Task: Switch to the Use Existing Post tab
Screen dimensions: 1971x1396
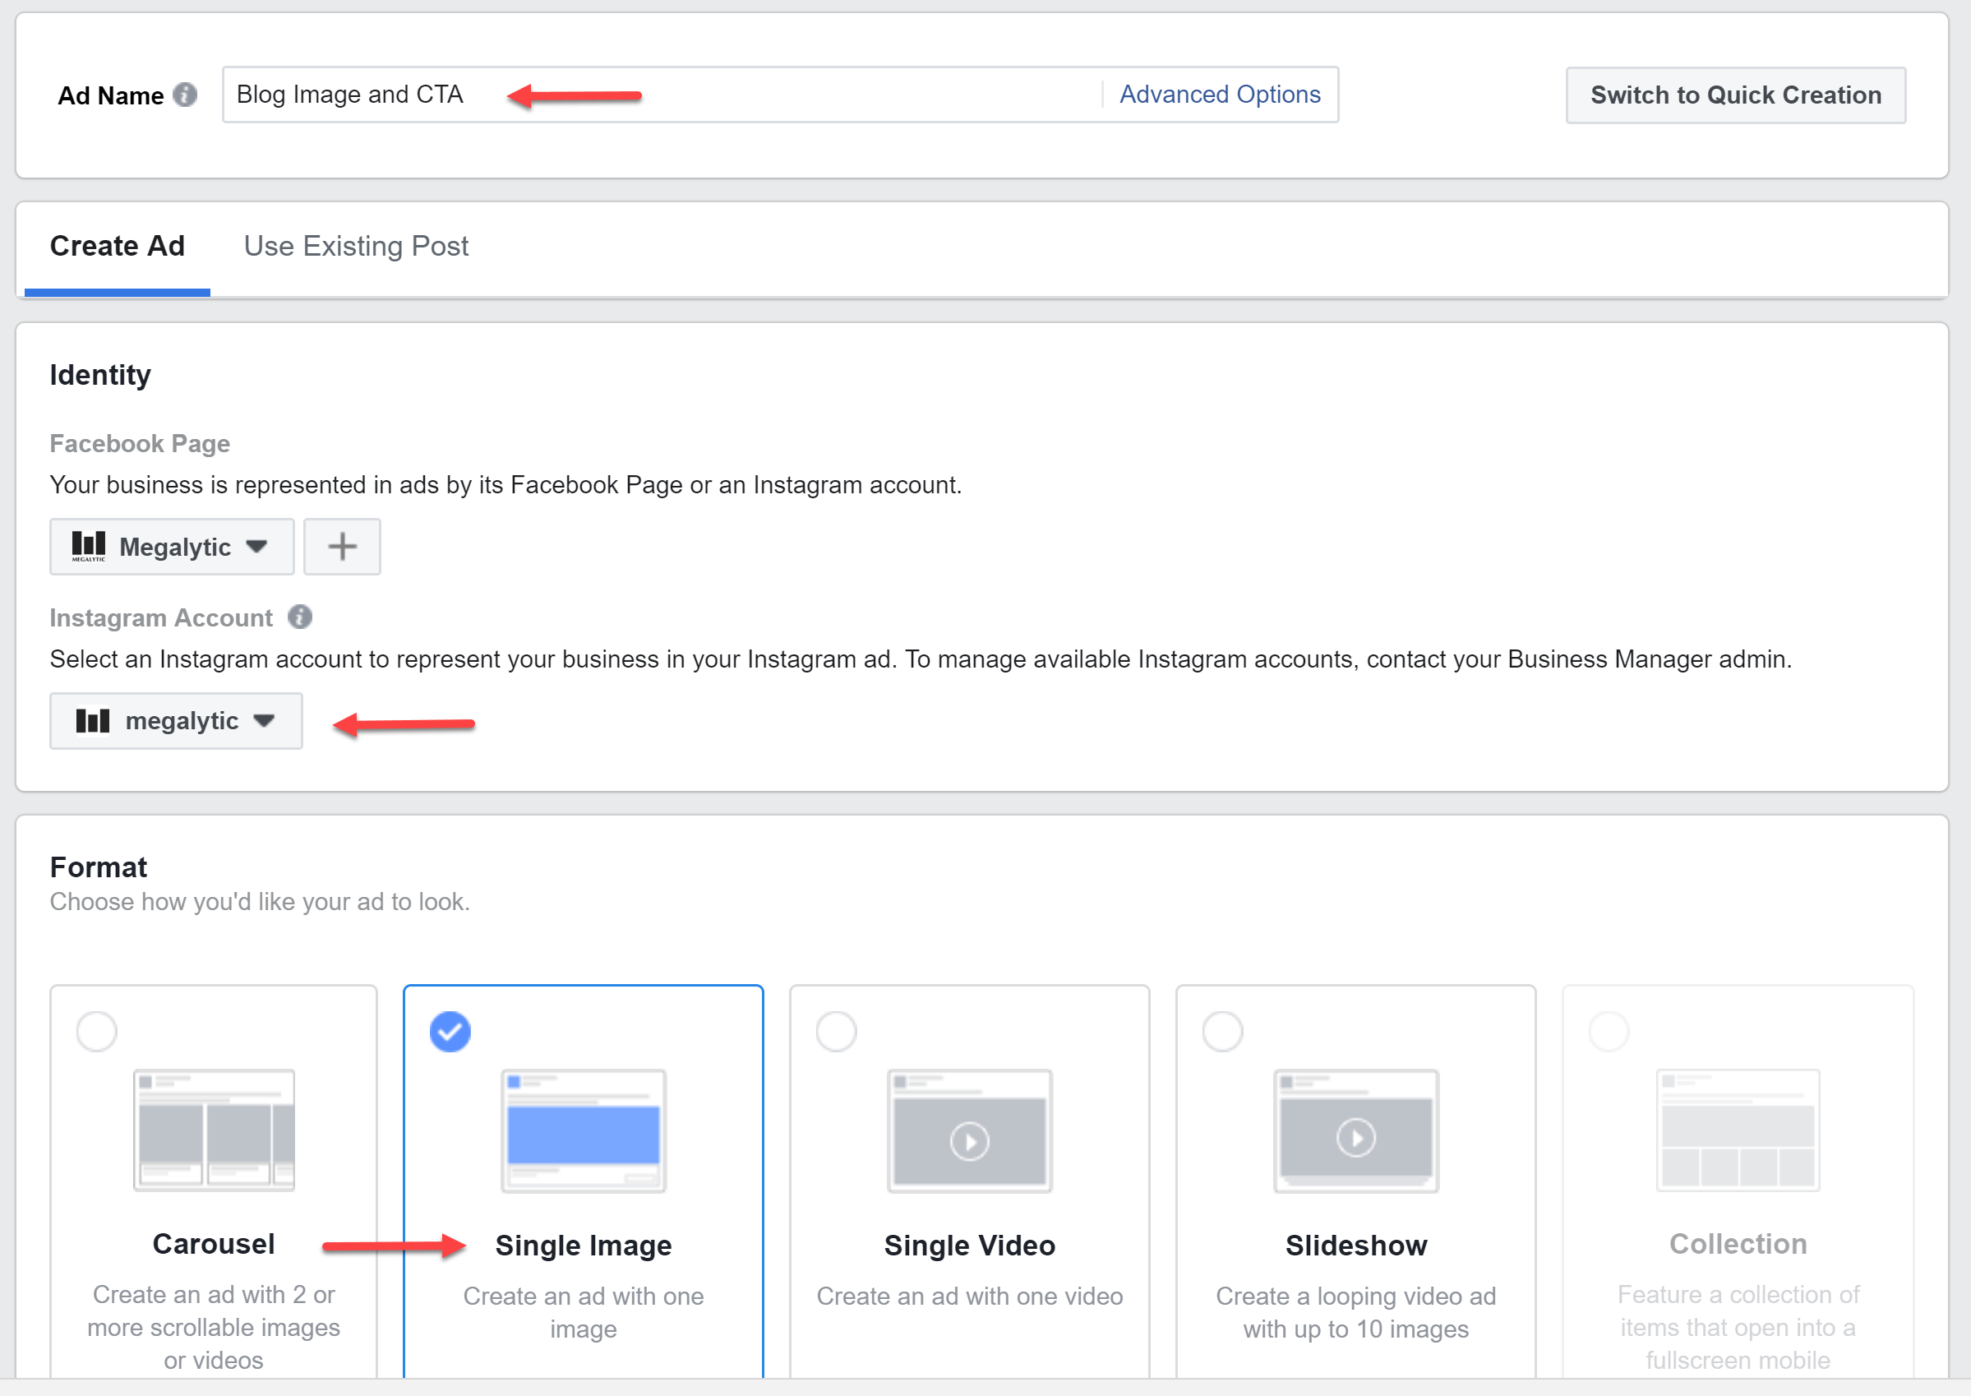Action: [x=356, y=247]
